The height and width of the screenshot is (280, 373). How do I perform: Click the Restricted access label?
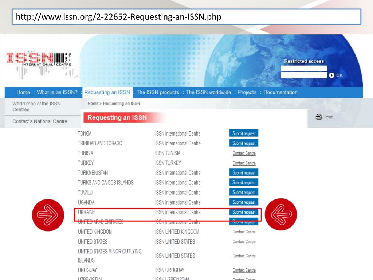(x=304, y=61)
